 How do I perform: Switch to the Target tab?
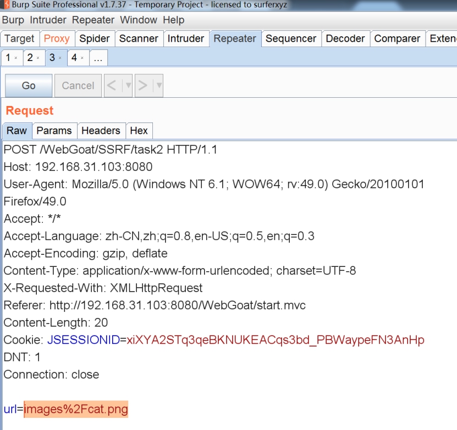tap(20, 38)
